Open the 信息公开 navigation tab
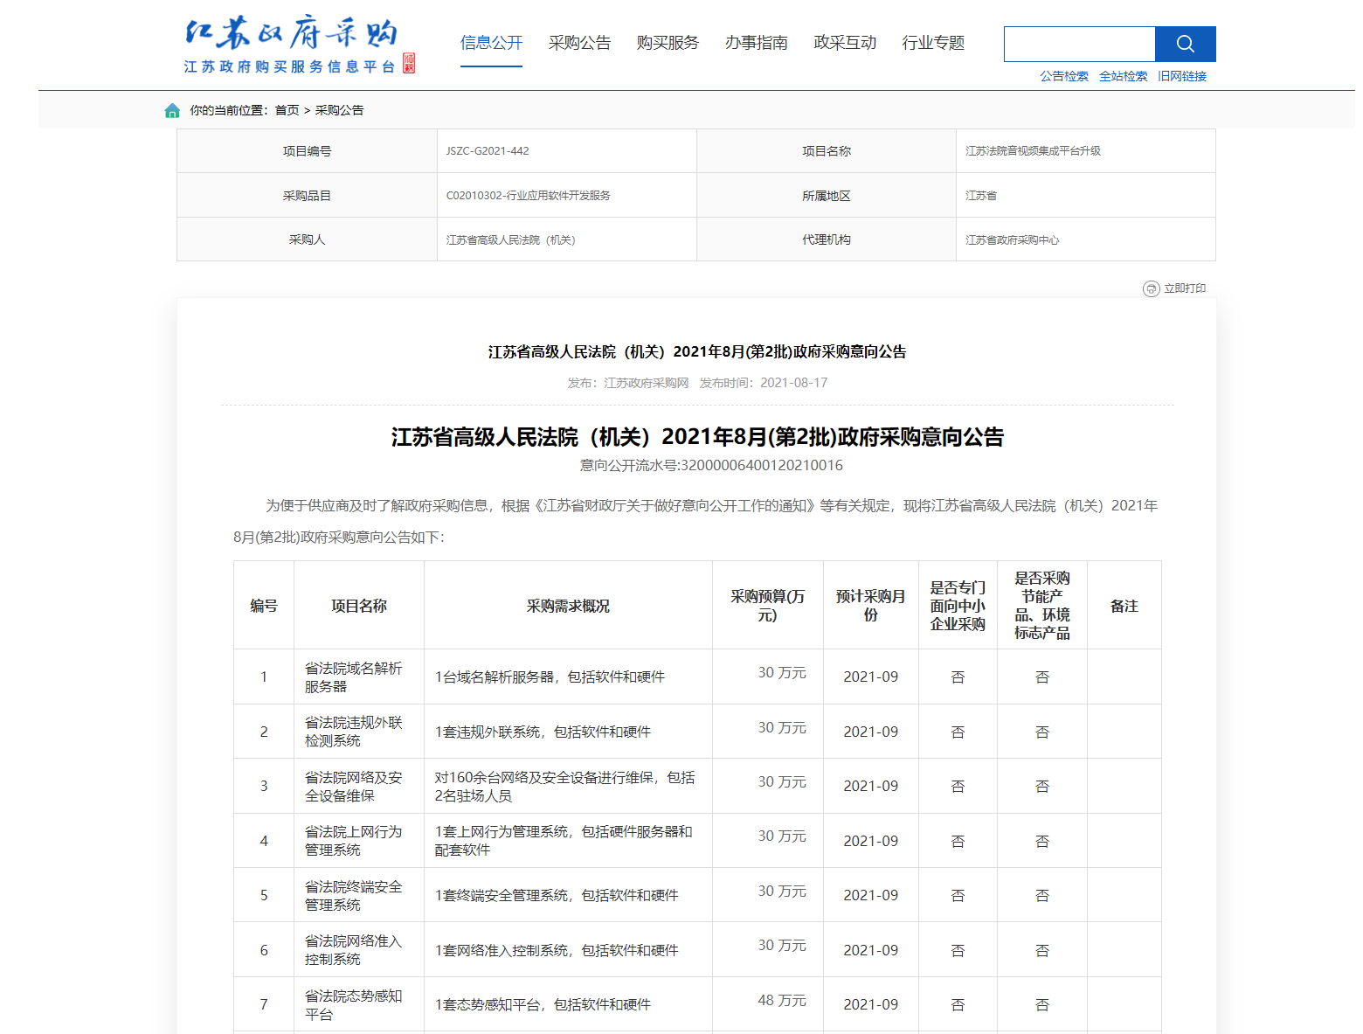 tap(491, 43)
